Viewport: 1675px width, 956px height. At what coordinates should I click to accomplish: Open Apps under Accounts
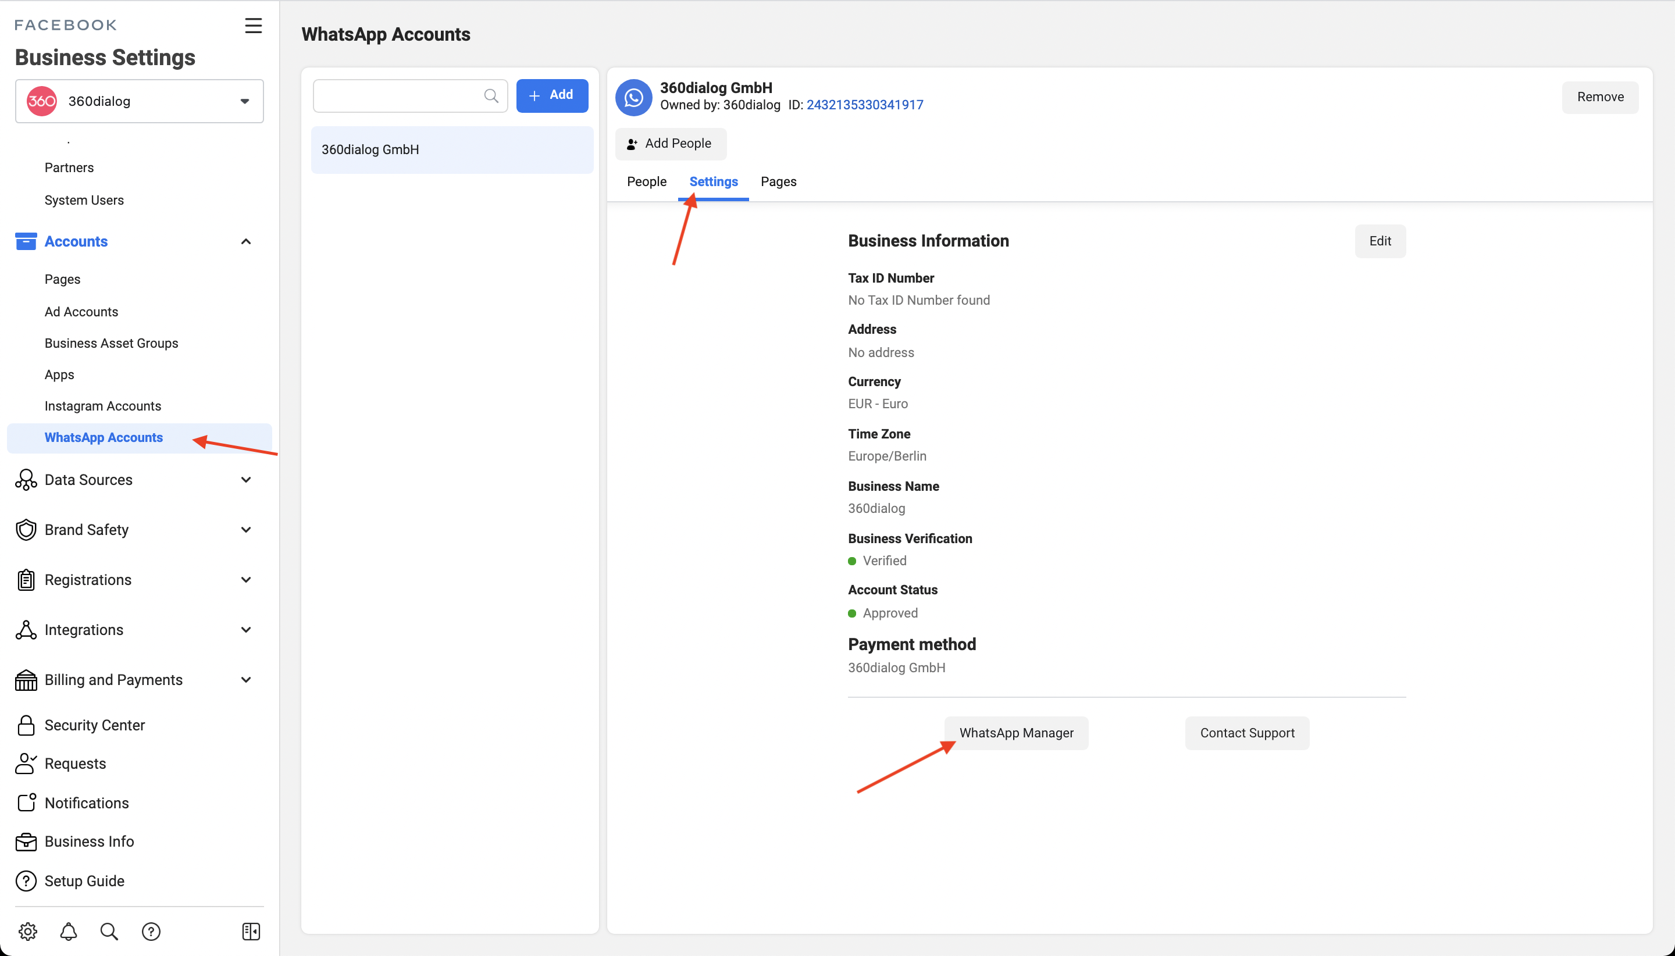tap(59, 375)
